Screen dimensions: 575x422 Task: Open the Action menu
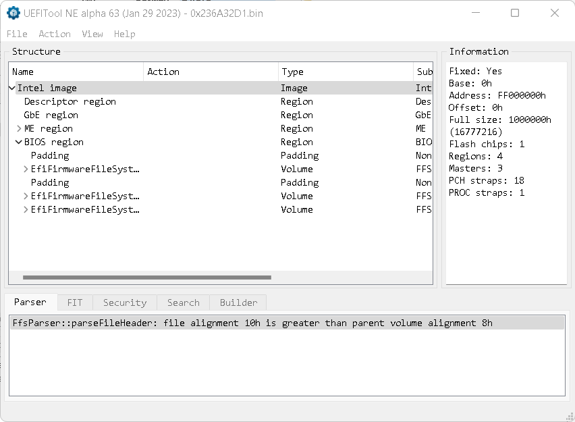click(54, 34)
